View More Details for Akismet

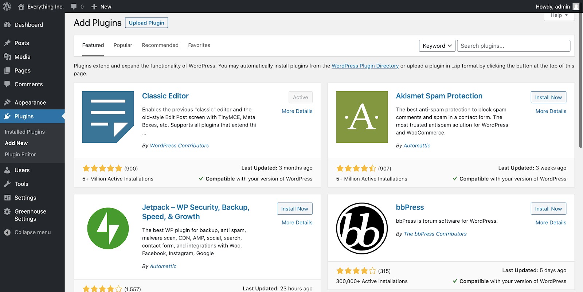tap(551, 111)
